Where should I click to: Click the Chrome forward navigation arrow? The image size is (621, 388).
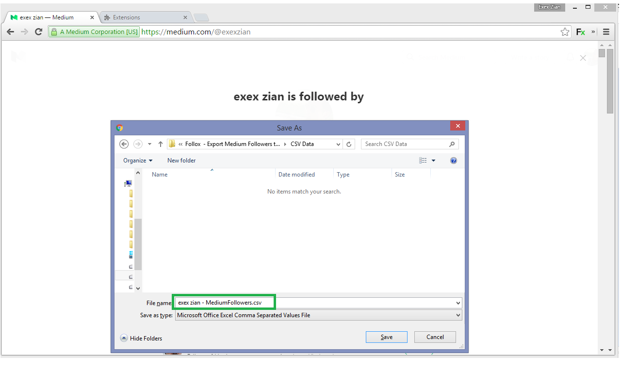(25, 32)
